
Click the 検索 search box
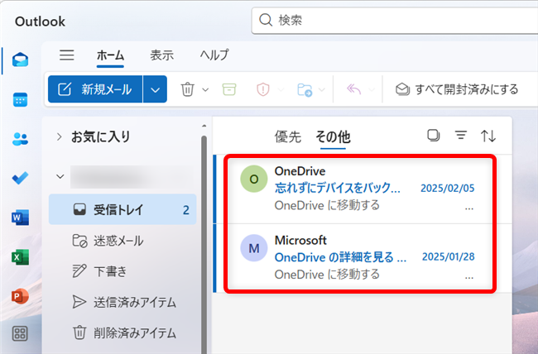[x=389, y=19]
